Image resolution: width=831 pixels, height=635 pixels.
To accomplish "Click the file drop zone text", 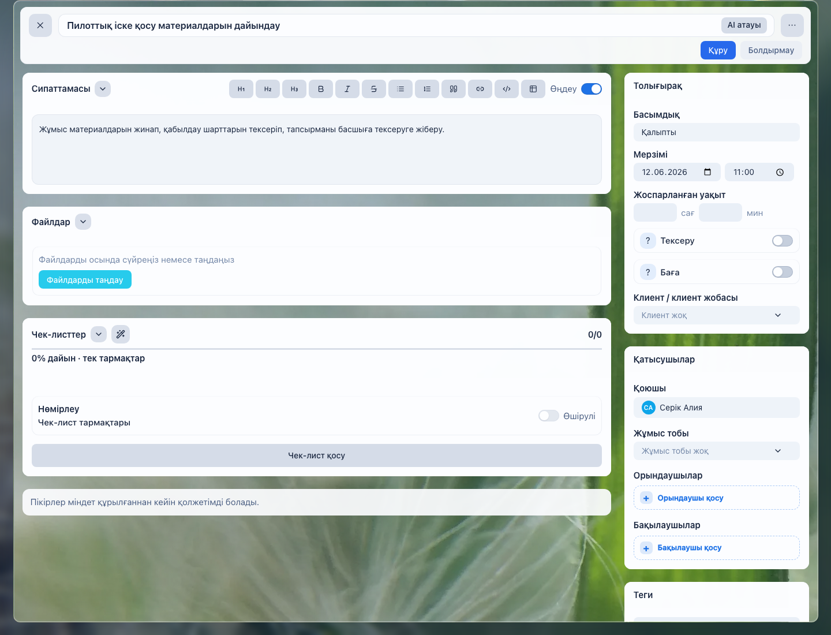I will coord(137,260).
